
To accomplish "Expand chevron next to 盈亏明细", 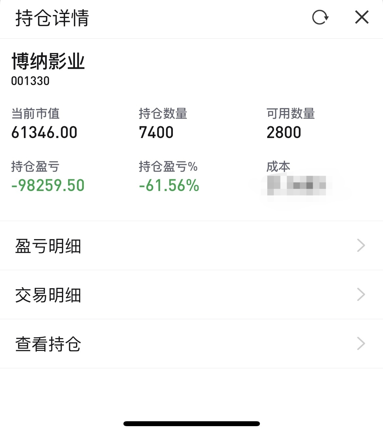I will 361,246.
